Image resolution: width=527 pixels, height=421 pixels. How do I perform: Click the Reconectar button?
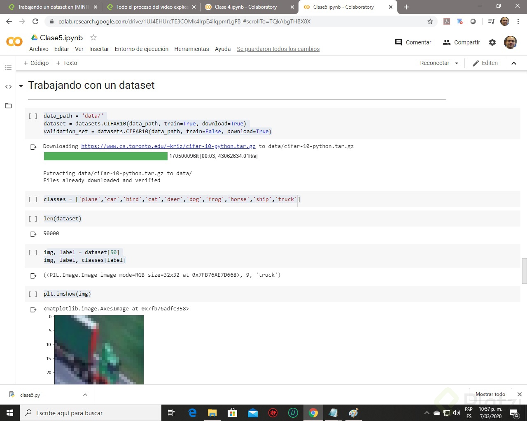(434, 63)
